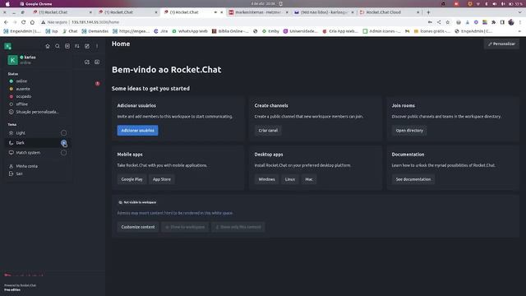Click the Personalizar button at top right
Screen dimensions: 526x296
pos(501,44)
